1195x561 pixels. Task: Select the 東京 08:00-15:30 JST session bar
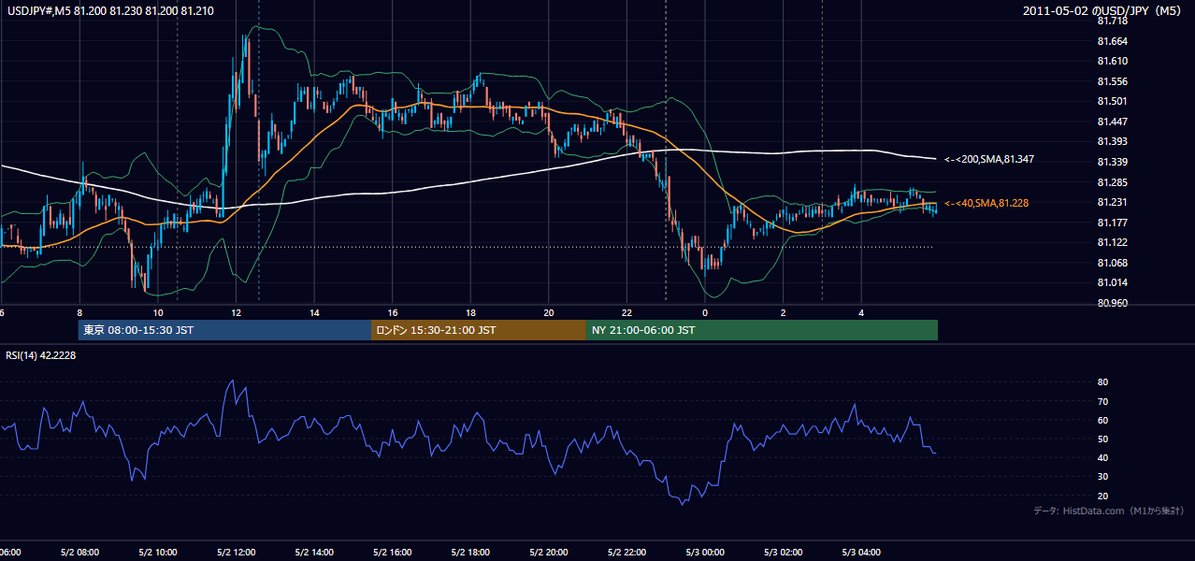(x=224, y=330)
